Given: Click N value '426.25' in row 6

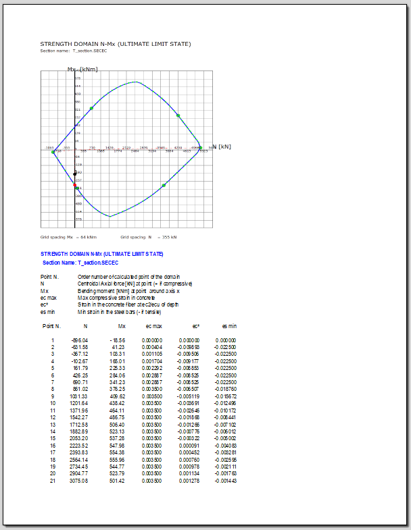Looking at the screenshot, I should pyautogui.click(x=80, y=375).
